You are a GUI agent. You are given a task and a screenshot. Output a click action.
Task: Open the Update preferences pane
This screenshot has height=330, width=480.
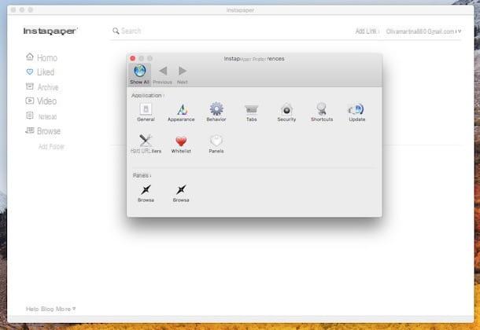tap(357, 112)
